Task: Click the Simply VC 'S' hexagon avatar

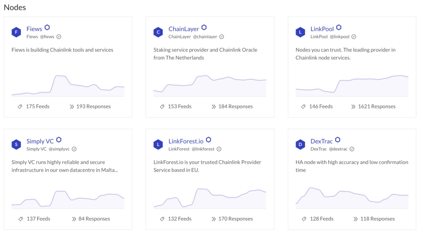Action: 16,145
